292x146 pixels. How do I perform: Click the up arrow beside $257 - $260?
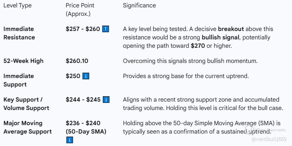[105, 29]
